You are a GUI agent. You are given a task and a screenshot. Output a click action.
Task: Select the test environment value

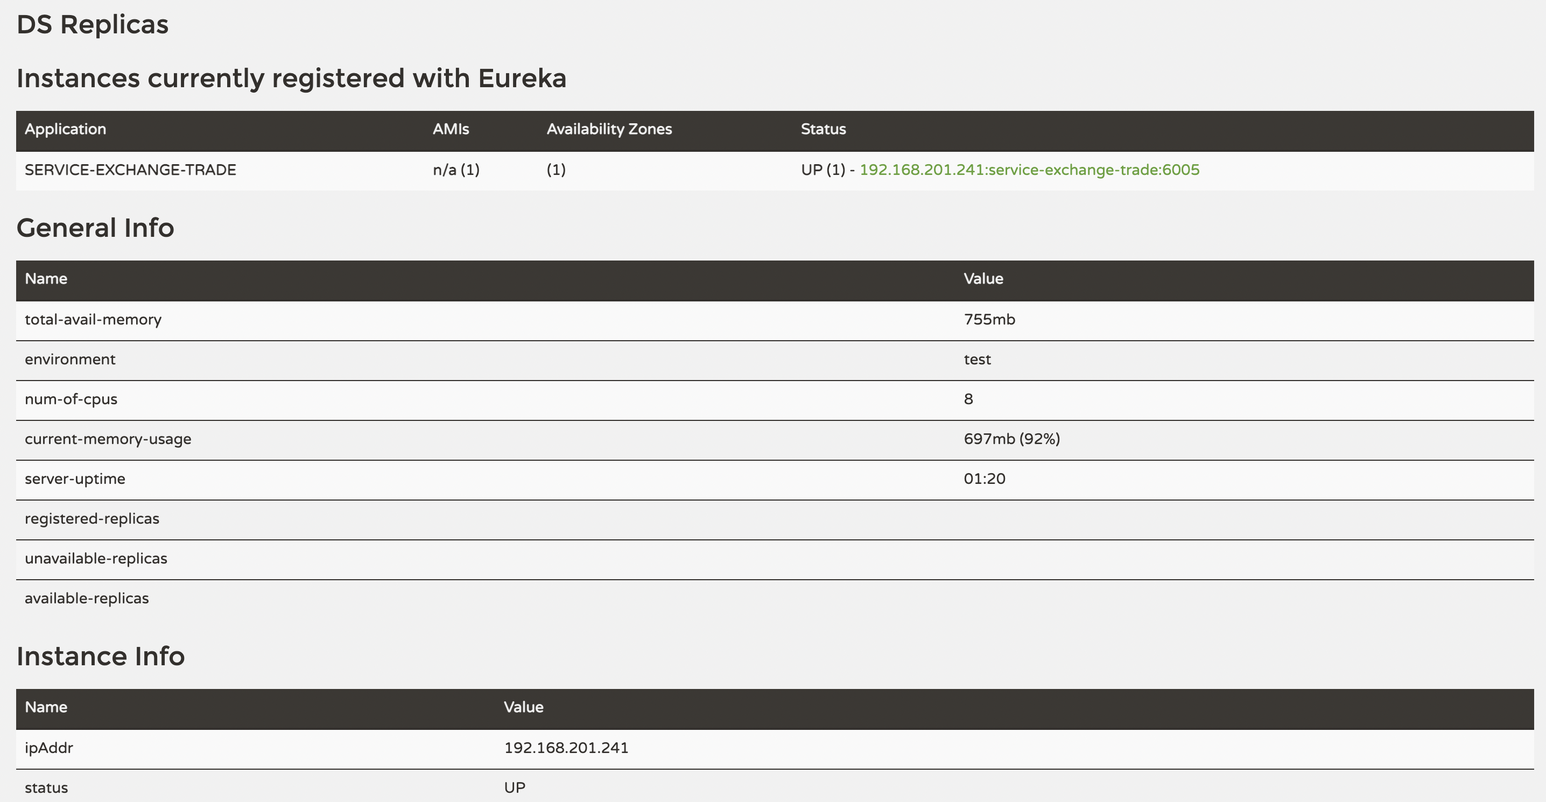[977, 359]
